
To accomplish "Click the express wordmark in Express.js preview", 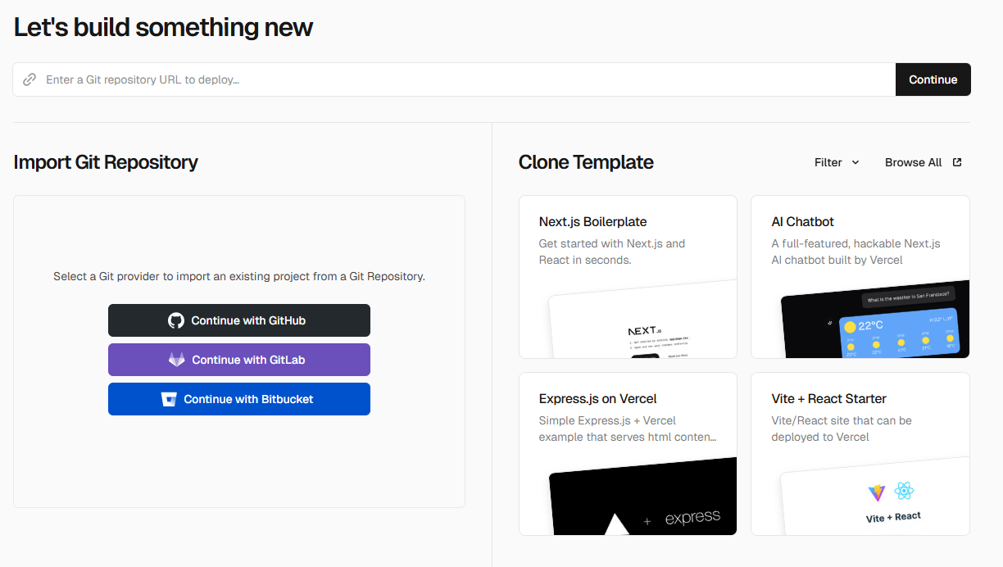I will click(692, 518).
